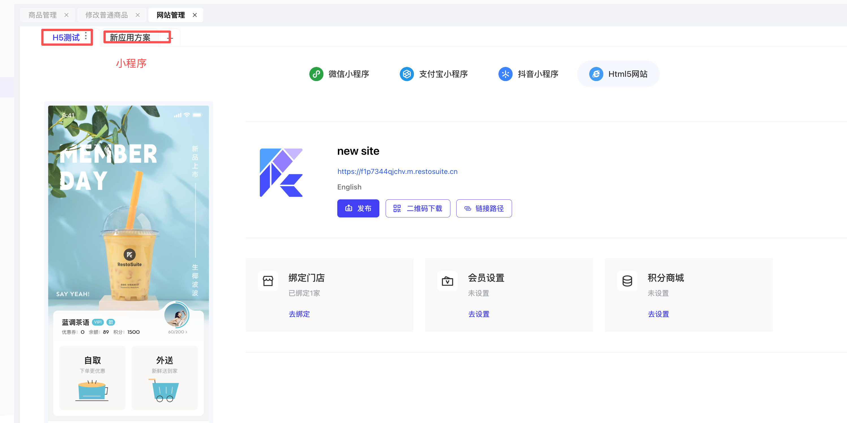
Task: Click the Douyin mini program icon
Action: [x=505, y=74]
